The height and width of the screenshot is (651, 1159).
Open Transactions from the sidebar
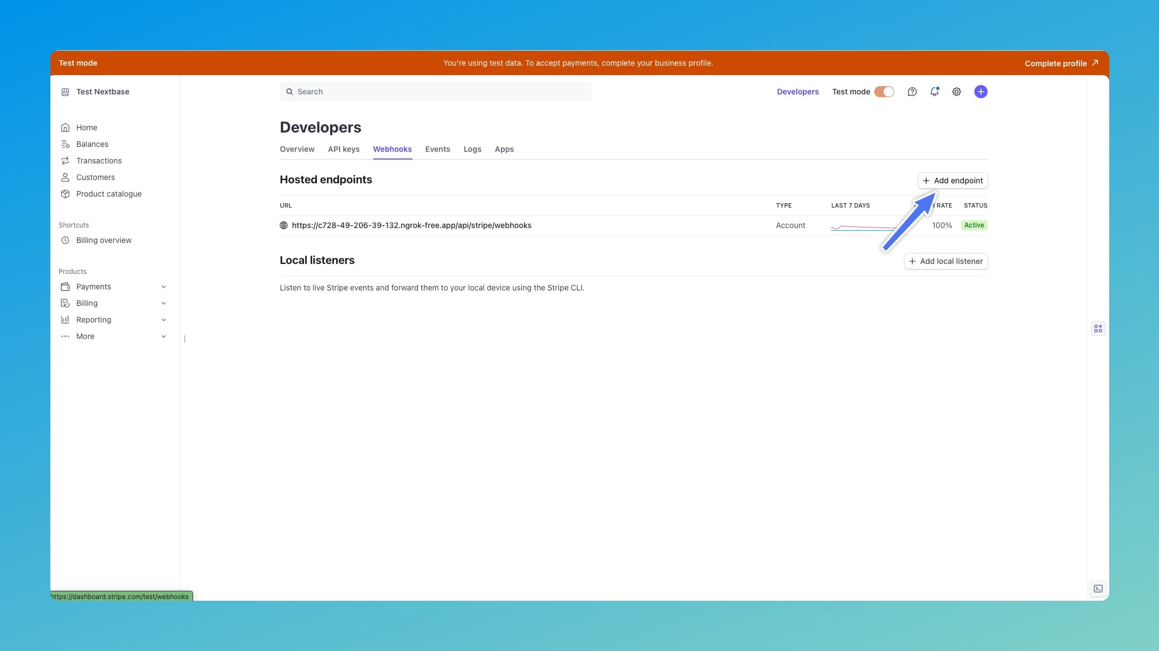pos(66,161)
